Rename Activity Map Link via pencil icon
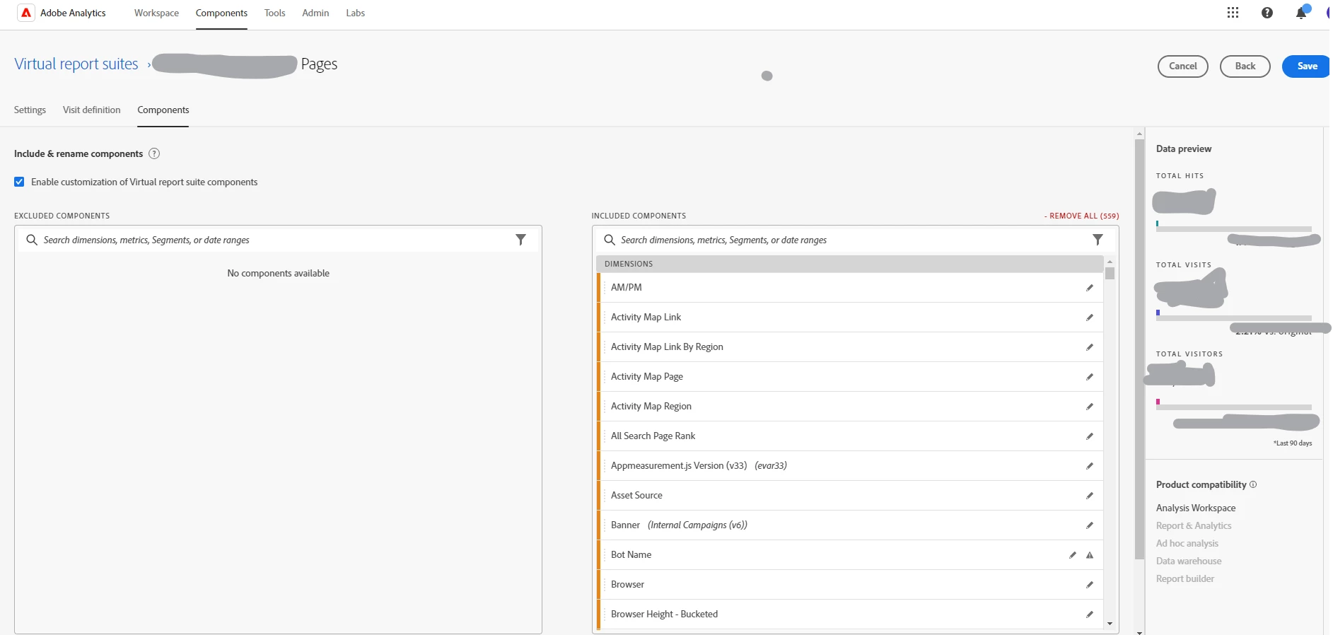This screenshot has height=635, width=1333. coord(1090,317)
